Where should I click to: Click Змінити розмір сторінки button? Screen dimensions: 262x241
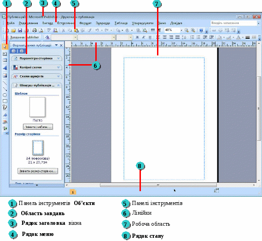pos(38,171)
